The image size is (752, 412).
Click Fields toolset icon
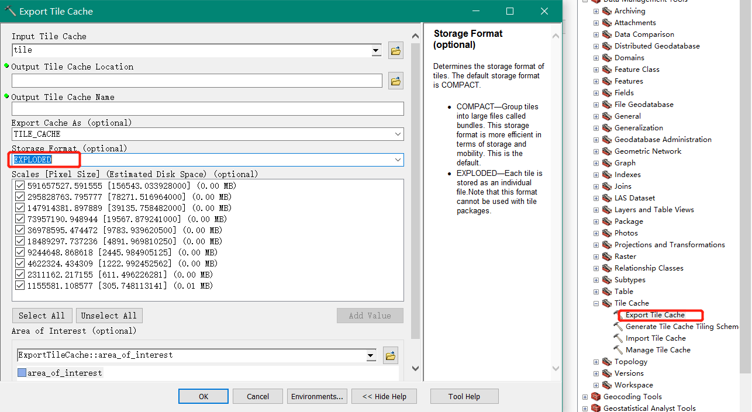[607, 93]
